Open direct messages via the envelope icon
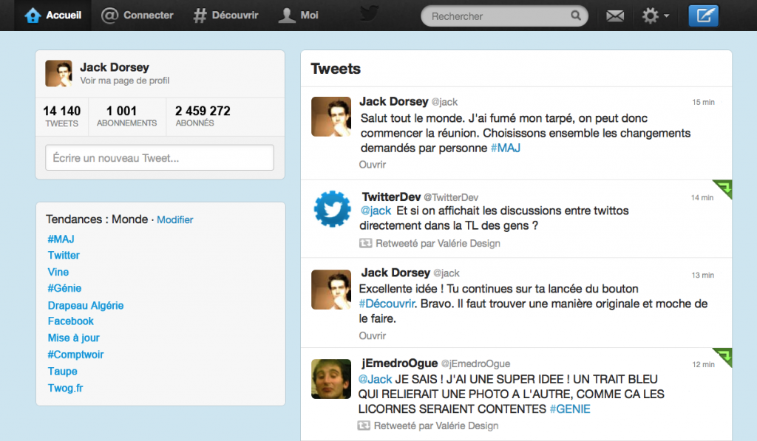 614,15
